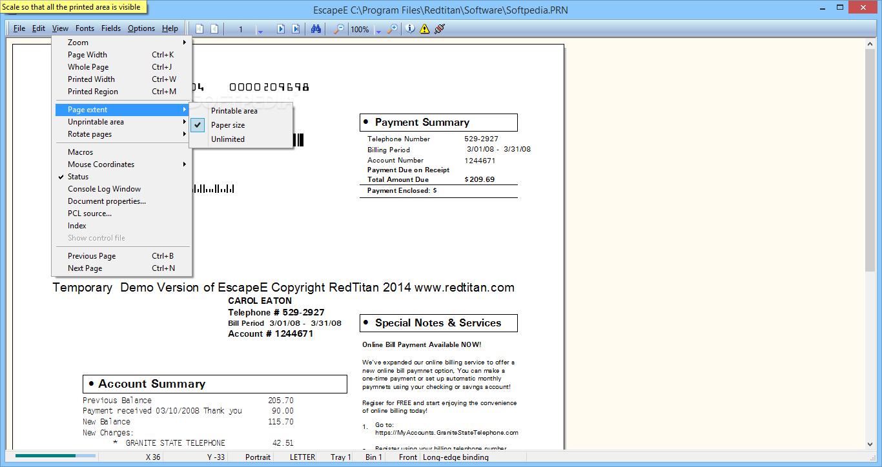The image size is (882, 467).
Task: Open the Edit menu
Action: click(39, 28)
